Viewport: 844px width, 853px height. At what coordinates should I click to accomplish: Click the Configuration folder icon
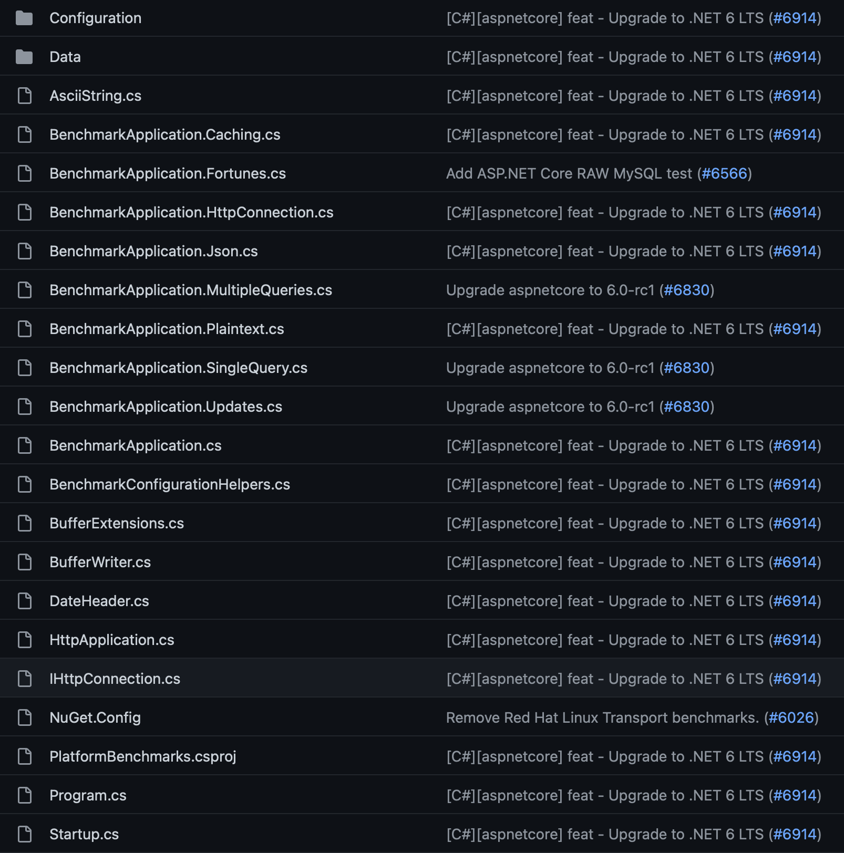tap(24, 18)
